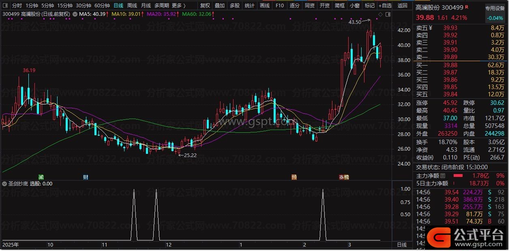Image resolution: width=510 pixels, height=251 pixels.
Task: Click the 返回 back button
Action: click(402, 6)
